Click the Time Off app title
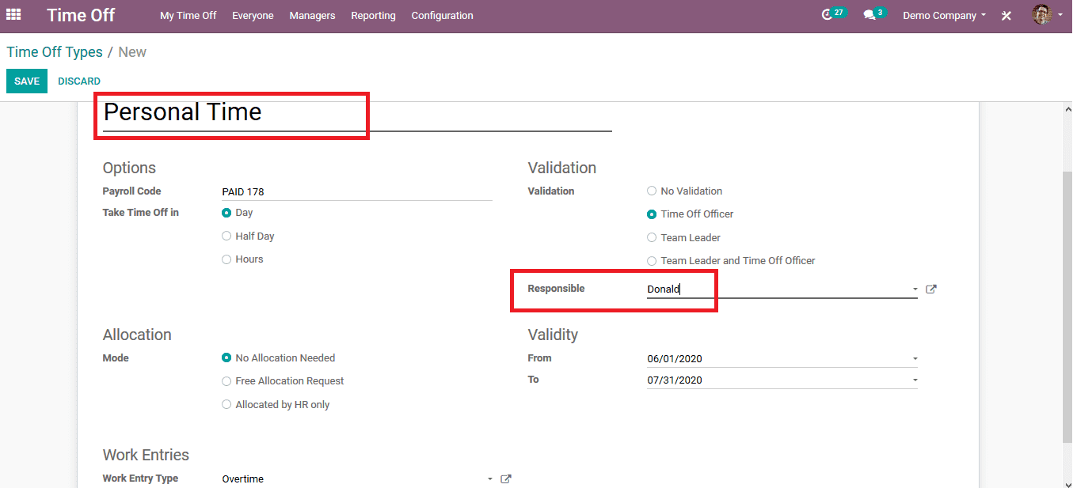This screenshot has height=488, width=1073. (x=81, y=15)
